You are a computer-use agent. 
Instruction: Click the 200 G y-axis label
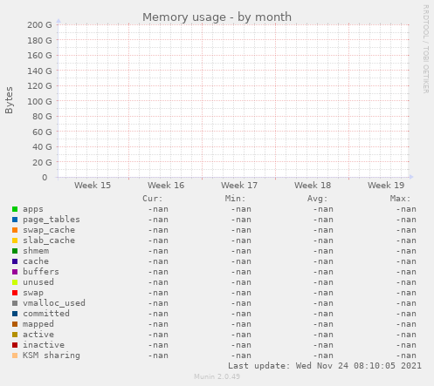39,25
